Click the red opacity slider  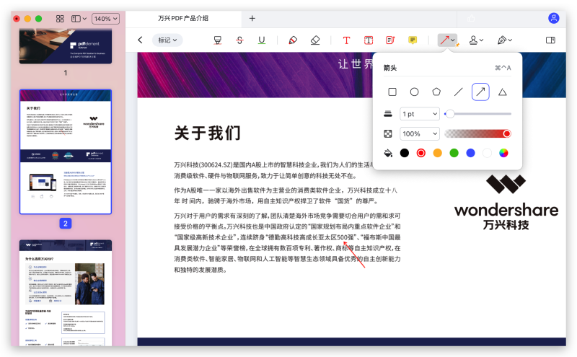click(478, 133)
